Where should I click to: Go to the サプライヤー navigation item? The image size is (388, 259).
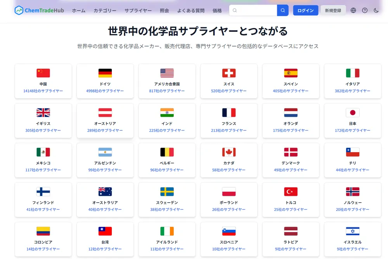(138, 10)
